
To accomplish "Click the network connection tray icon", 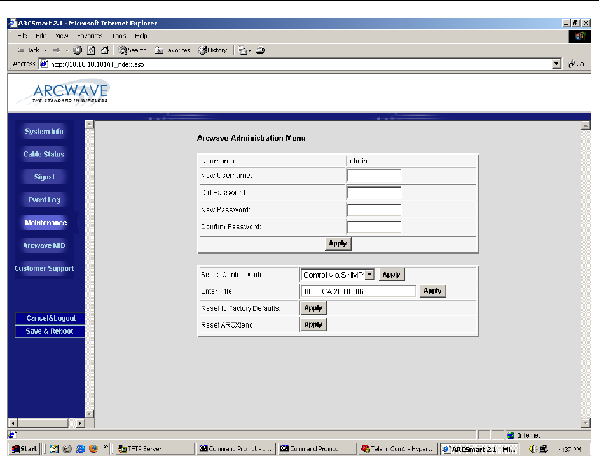I will [544, 449].
